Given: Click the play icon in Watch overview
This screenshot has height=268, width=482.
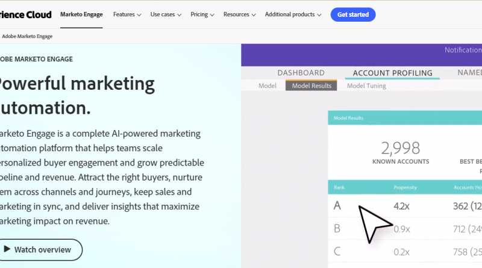Looking at the screenshot, I should (7, 249).
